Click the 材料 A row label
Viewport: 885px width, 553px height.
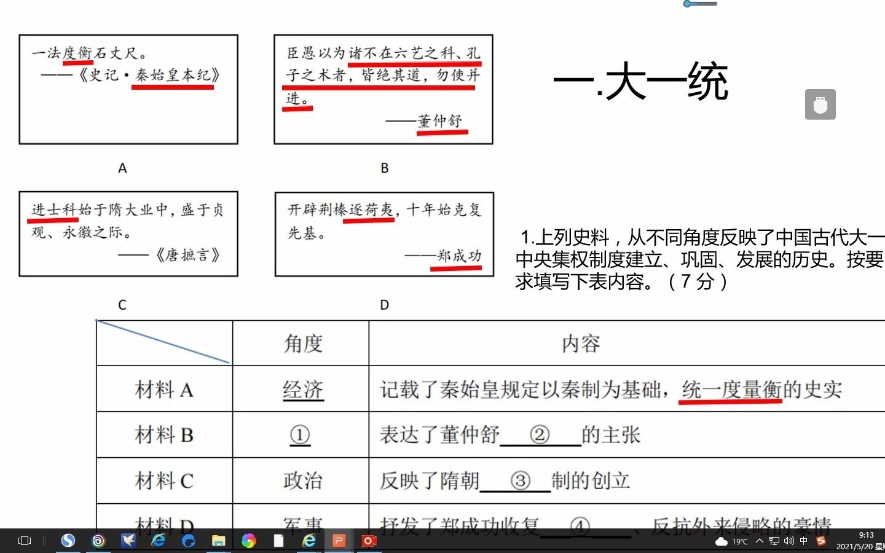[164, 390]
